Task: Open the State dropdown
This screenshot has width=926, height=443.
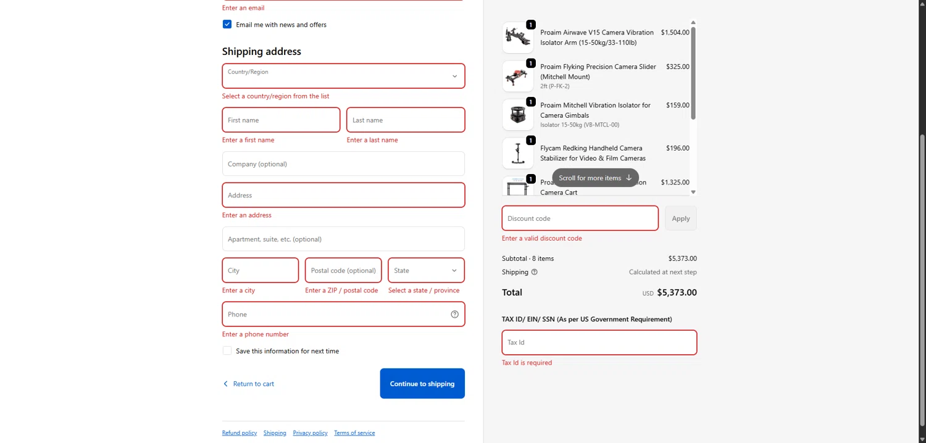Action: pos(426,270)
